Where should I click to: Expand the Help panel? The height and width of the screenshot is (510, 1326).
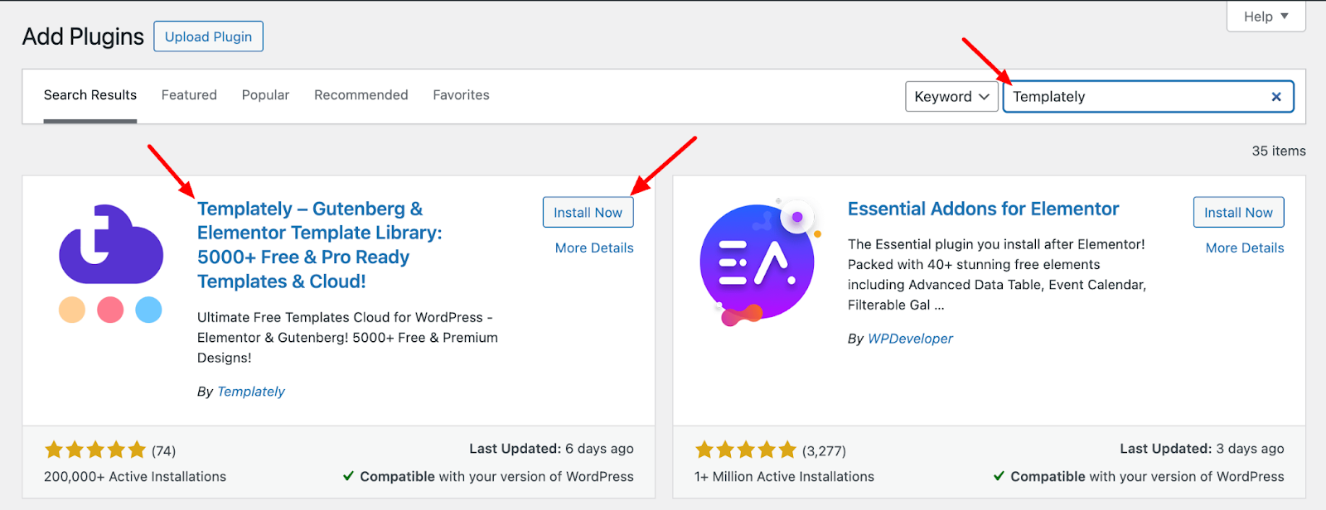pyautogui.click(x=1266, y=17)
